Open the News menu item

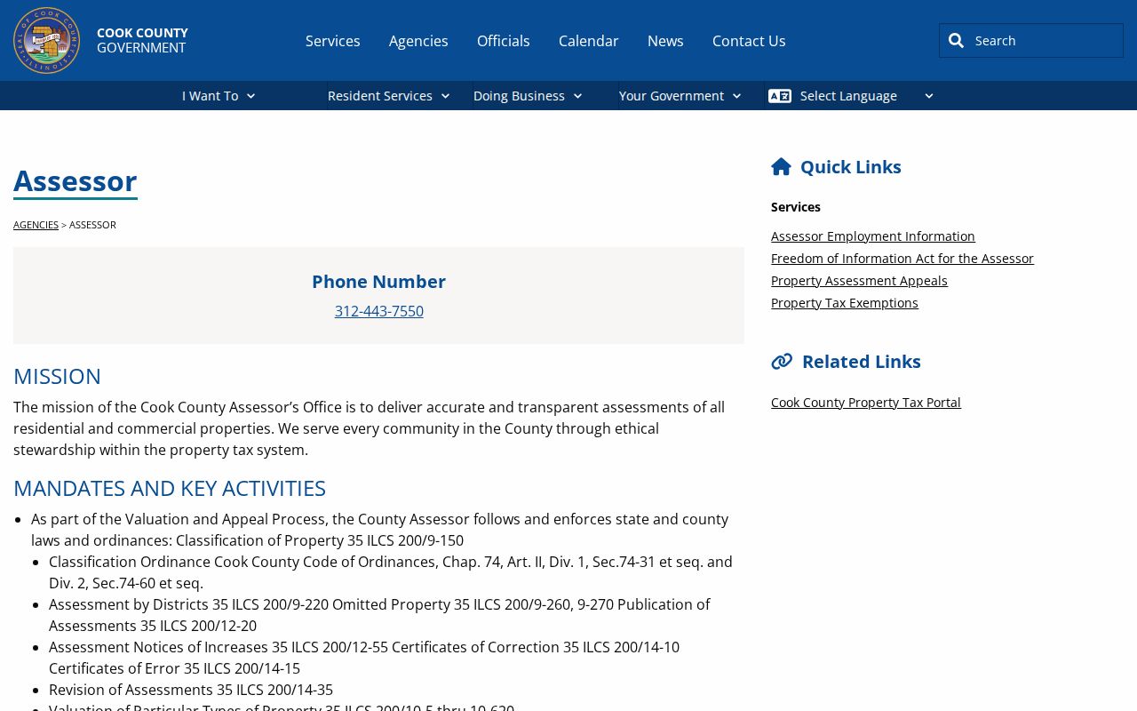[x=665, y=41]
